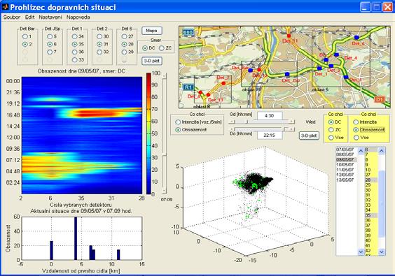Screen dimensions: 395x276
Task: Open the Soubor menu
Action: [x=12, y=17]
